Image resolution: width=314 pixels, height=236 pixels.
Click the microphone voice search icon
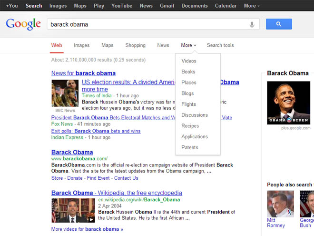click(x=252, y=24)
